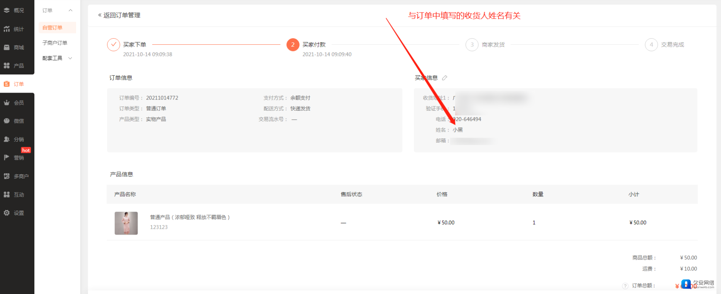Click the product thumbnail image
721x294 pixels.
[x=126, y=223]
